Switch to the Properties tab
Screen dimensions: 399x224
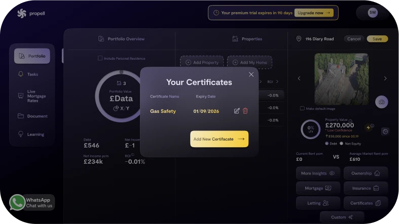(x=247, y=39)
